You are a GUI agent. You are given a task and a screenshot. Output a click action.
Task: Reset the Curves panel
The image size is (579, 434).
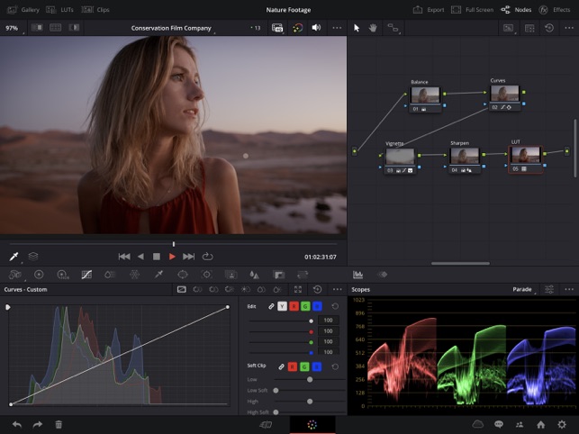pyautogui.click(x=317, y=289)
